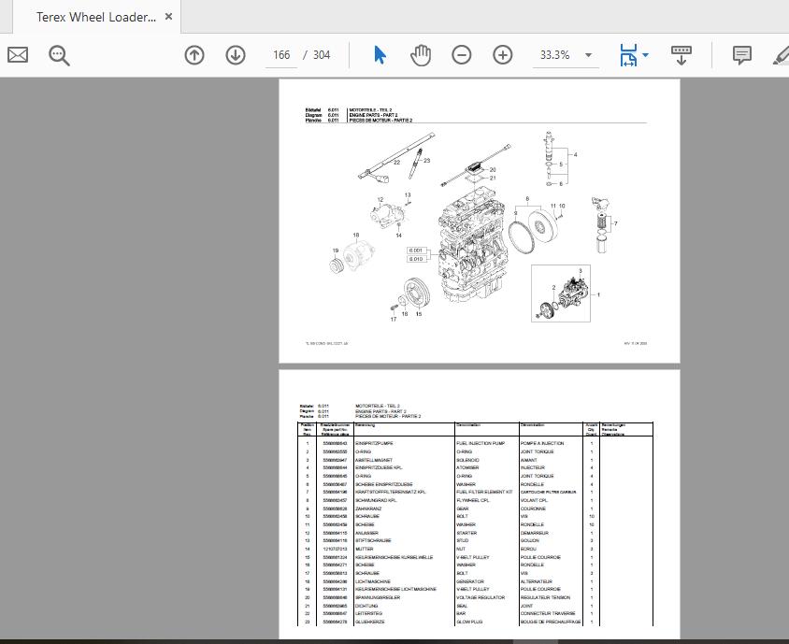789x644 pixels.
Task: Zoom in with the plus icon
Action: coord(502,54)
